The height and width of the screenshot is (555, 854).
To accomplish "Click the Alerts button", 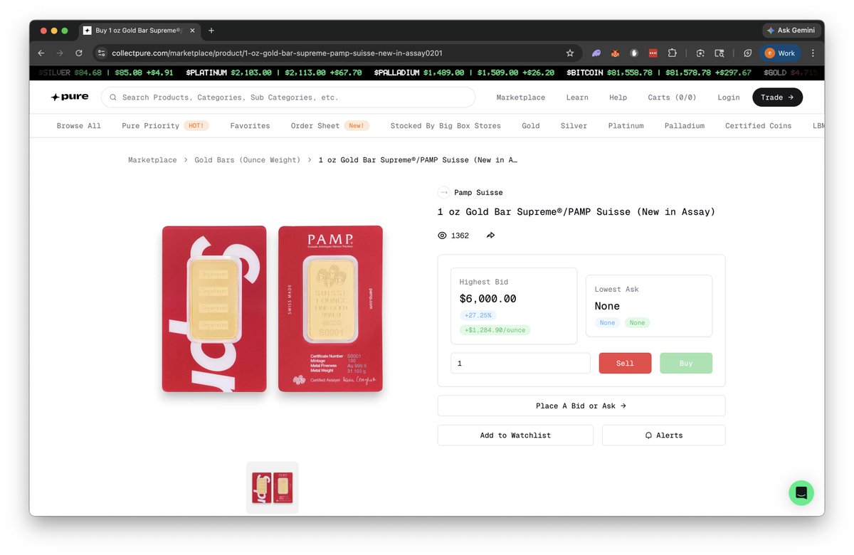I will pos(664,435).
